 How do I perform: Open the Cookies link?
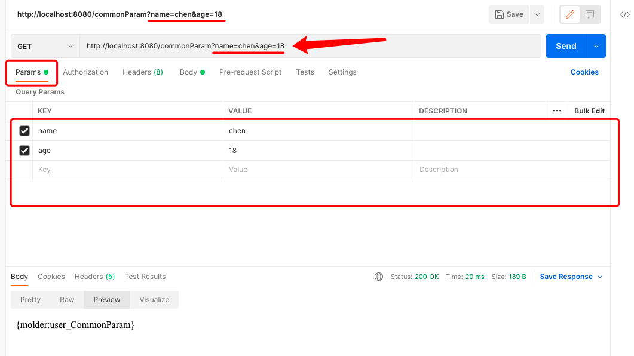coord(584,72)
